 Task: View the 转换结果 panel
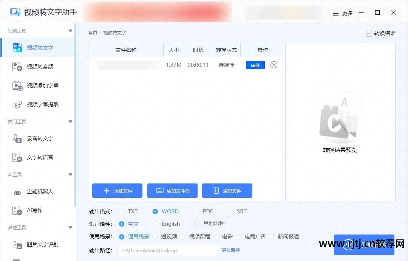(380, 33)
